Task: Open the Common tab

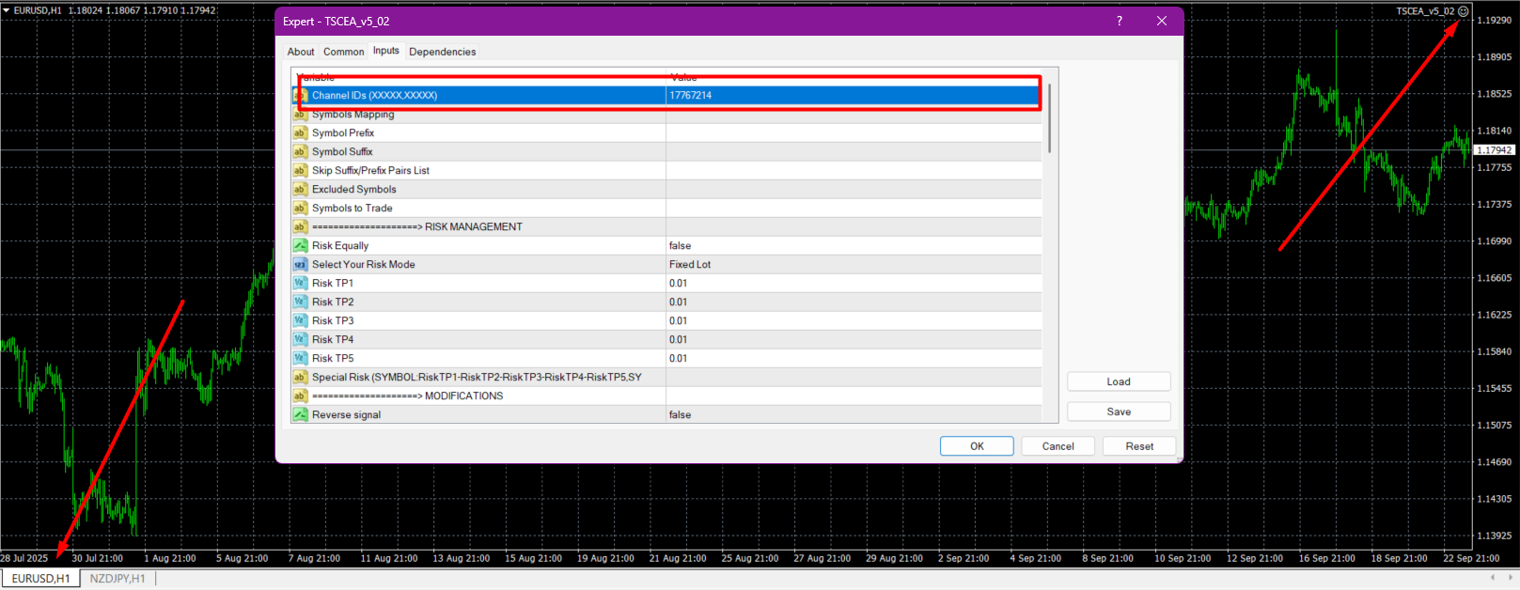Action: (x=343, y=52)
